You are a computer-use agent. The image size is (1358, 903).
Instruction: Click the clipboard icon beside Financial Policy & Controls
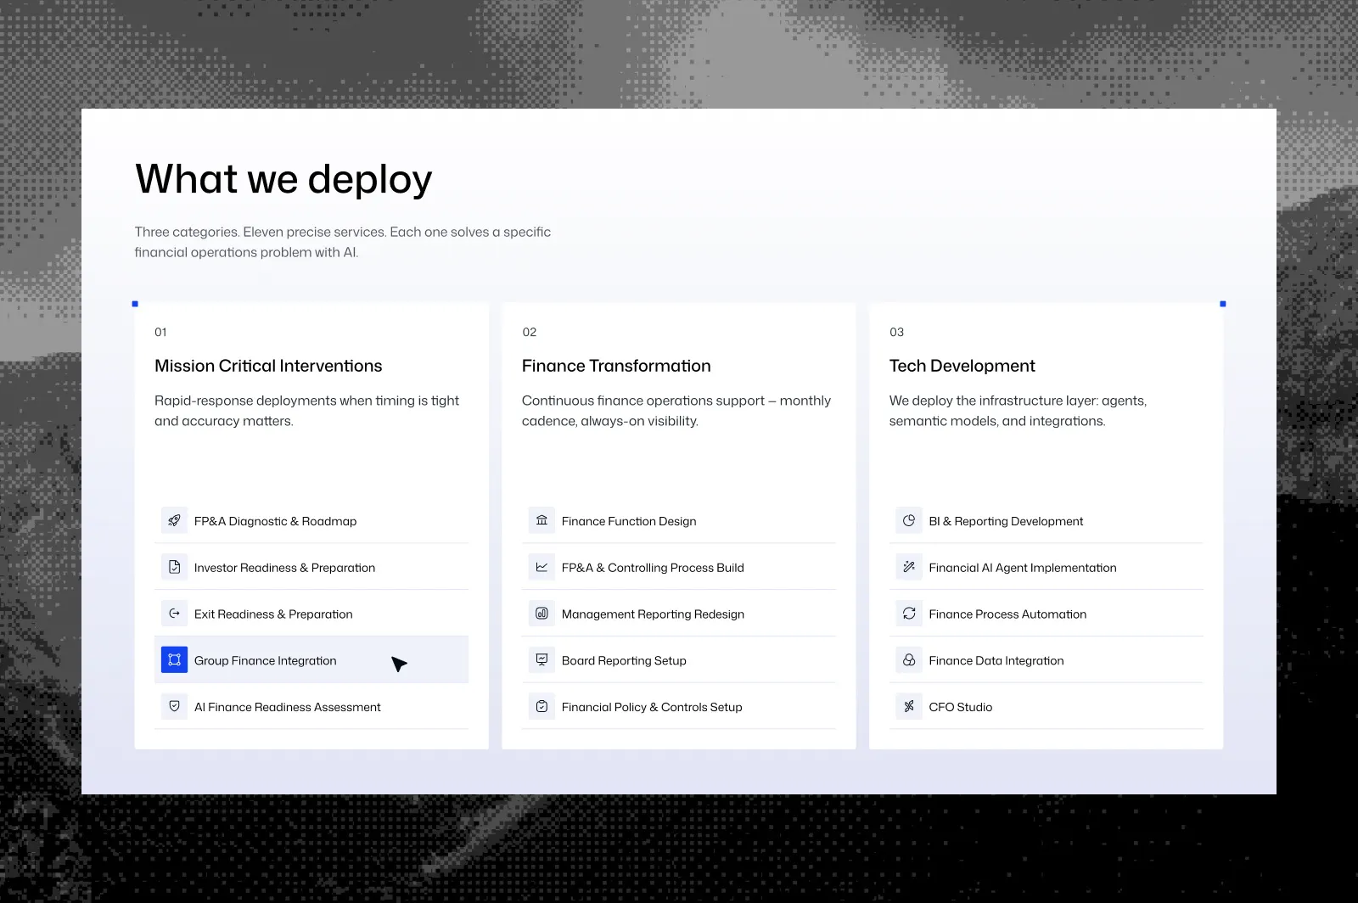coord(542,706)
